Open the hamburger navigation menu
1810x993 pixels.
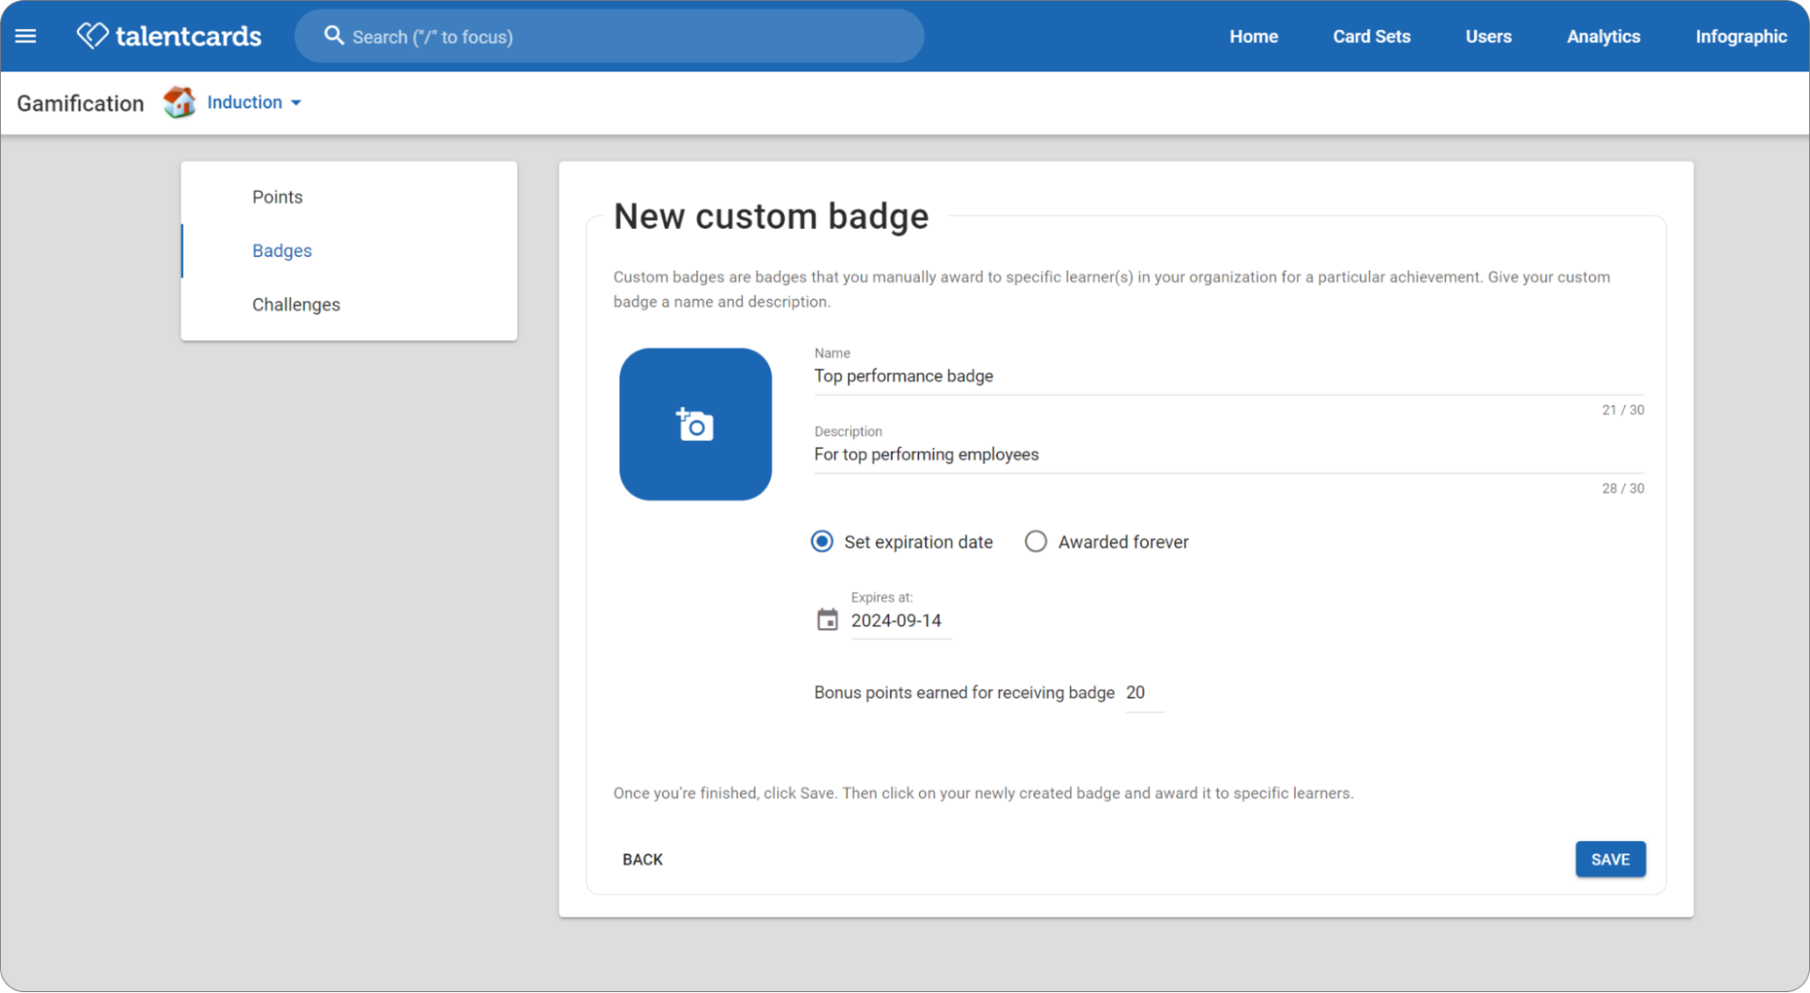pos(26,36)
